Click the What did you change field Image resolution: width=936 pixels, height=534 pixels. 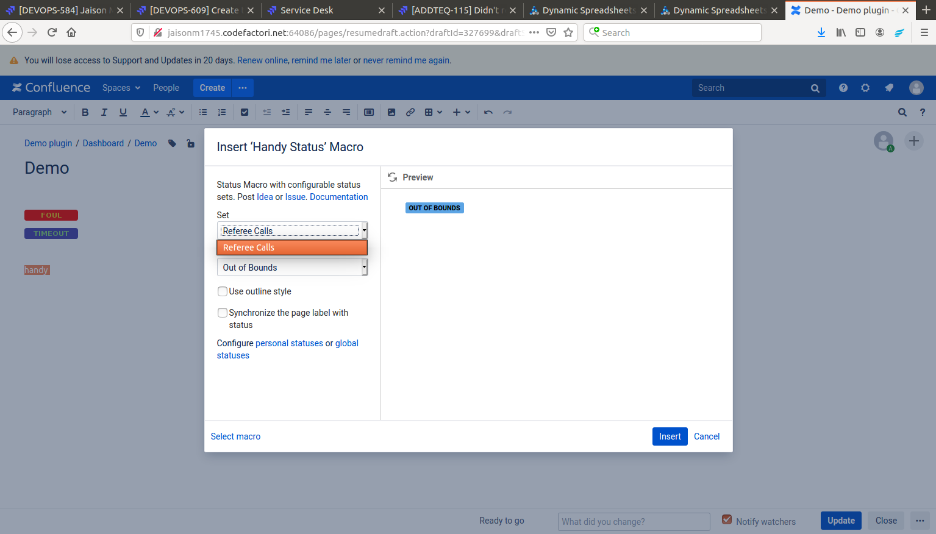pos(634,522)
